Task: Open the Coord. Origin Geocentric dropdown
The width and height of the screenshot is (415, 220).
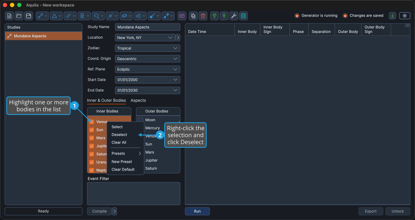Action: pos(148,59)
